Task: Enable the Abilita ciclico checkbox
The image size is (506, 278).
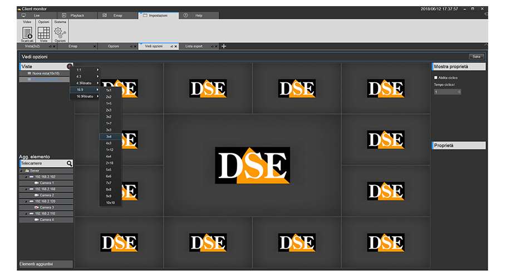Action: coord(435,78)
